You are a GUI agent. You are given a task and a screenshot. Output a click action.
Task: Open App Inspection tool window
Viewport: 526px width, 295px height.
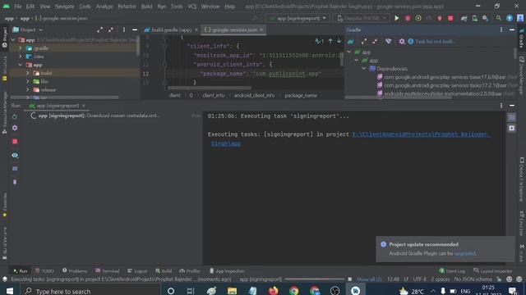coord(227,271)
